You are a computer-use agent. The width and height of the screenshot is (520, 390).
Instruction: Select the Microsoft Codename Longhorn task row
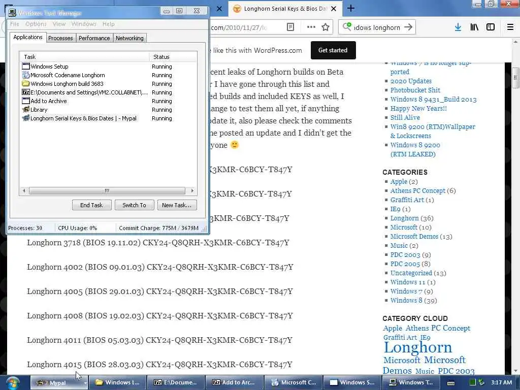pyautogui.click(x=108, y=75)
